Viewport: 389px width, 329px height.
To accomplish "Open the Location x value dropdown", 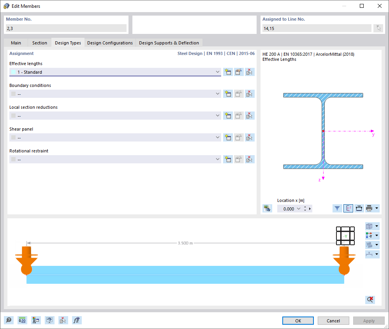I will [x=299, y=209].
